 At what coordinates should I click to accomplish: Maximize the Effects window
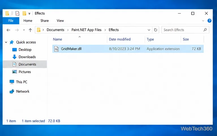[x=193, y=13]
